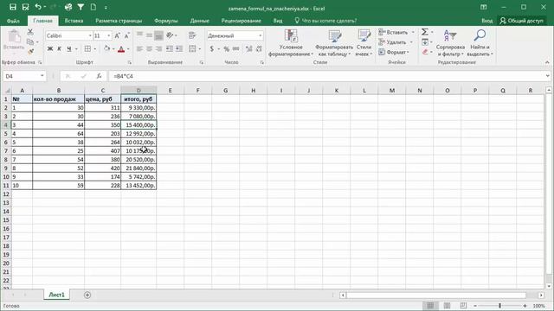This screenshot has height=311, width=554.
Task: Increase font size with the larger A icon
Action: coord(118,35)
